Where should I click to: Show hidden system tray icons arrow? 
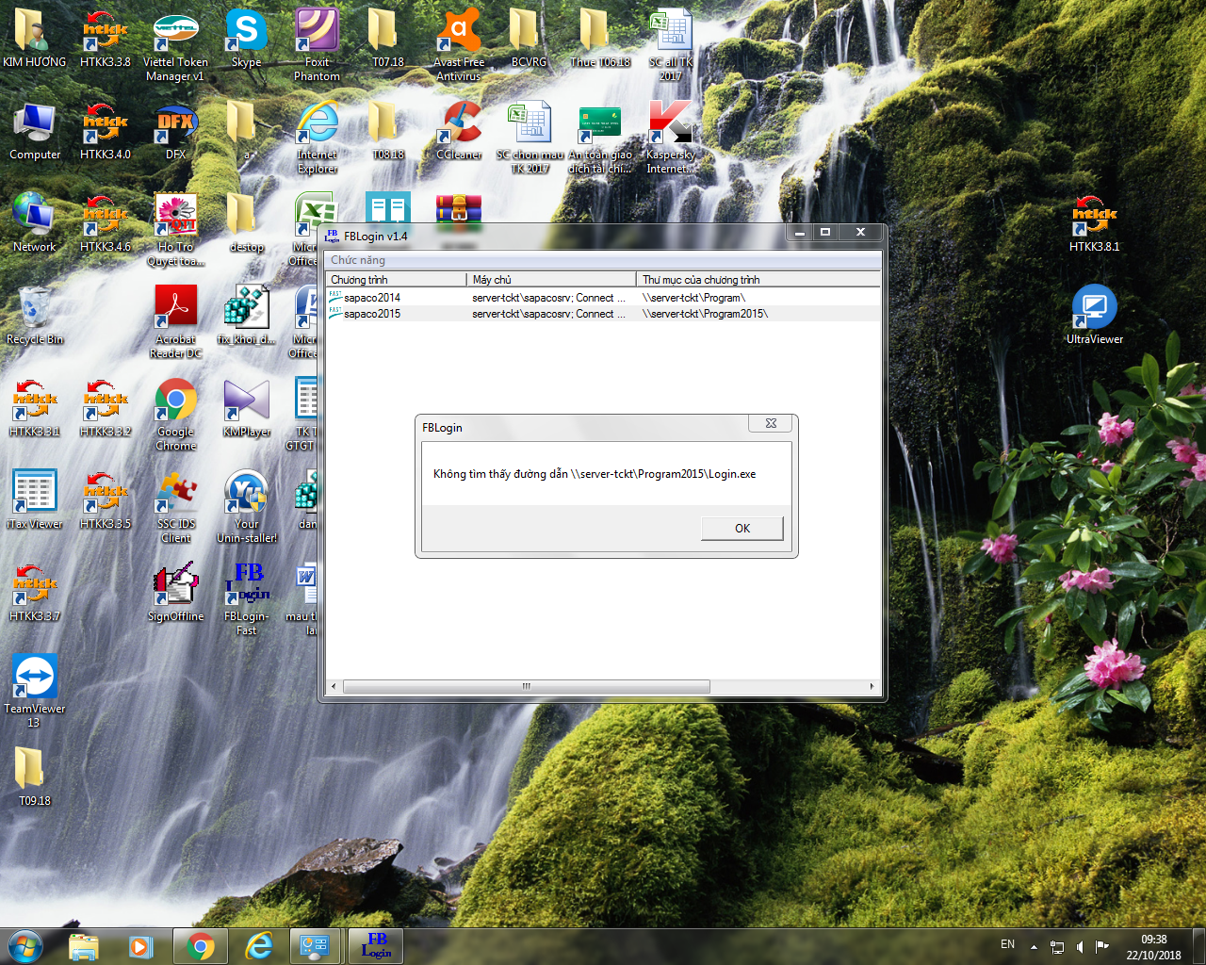[x=1034, y=946]
